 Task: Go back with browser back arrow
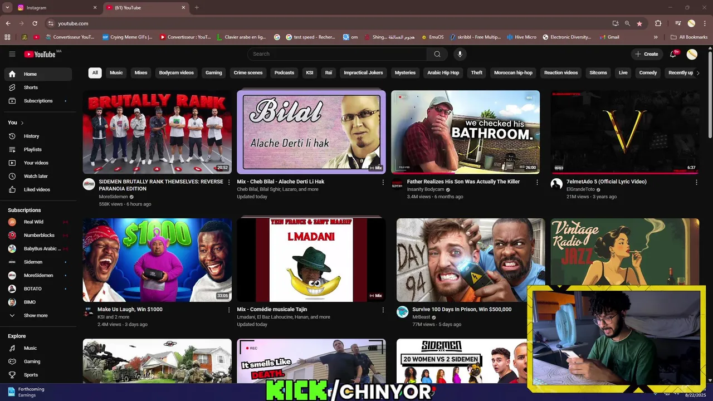(8, 23)
